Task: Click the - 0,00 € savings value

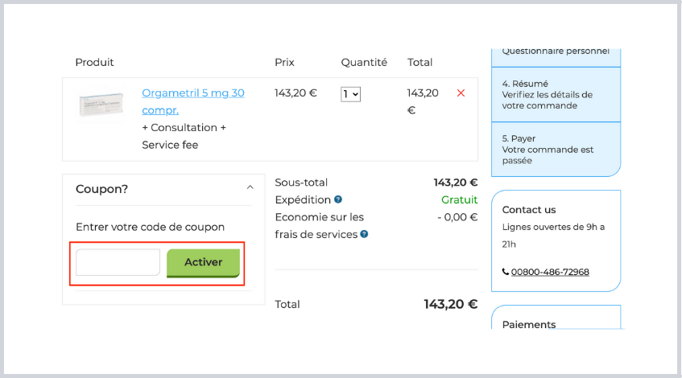Action: tap(457, 217)
